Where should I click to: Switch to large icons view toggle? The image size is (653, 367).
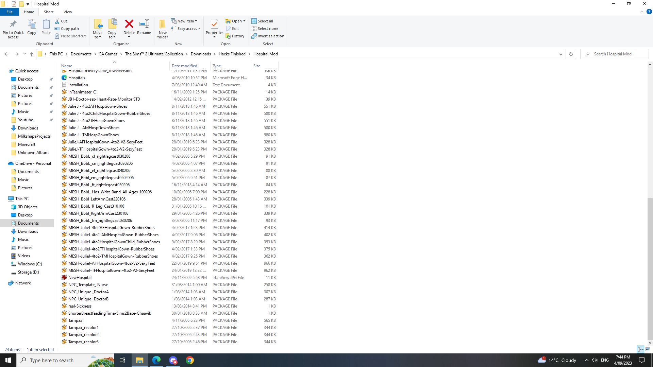coord(648,349)
